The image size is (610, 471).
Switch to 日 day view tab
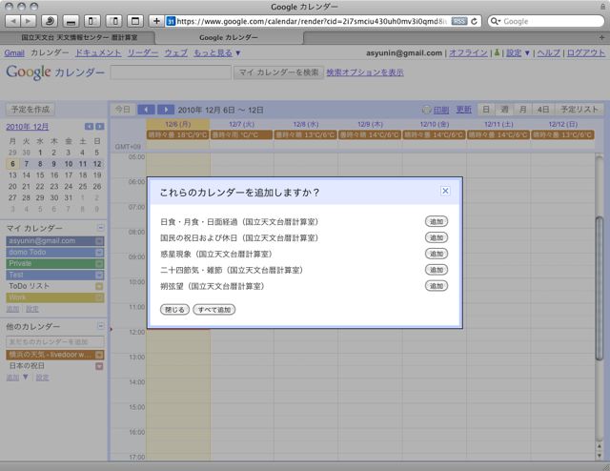486,110
